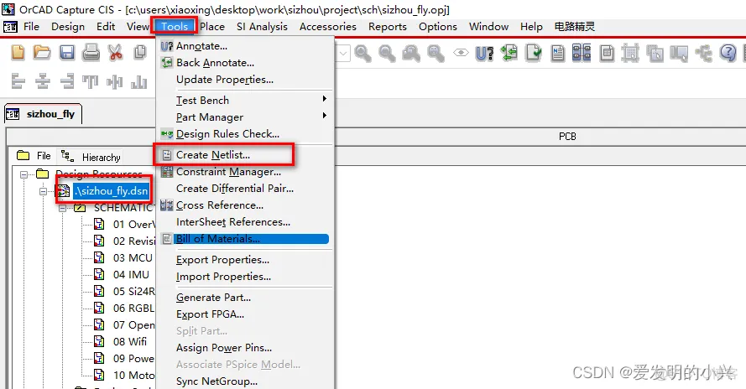The height and width of the screenshot is (389, 746).
Task: Choose Update Properties menu entry
Action: pyautogui.click(x=245, y=80)
